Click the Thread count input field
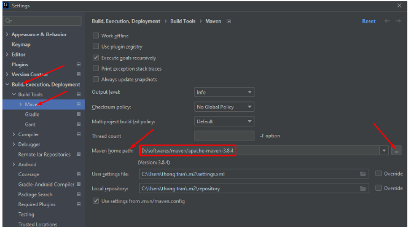 tap(224, 136)
